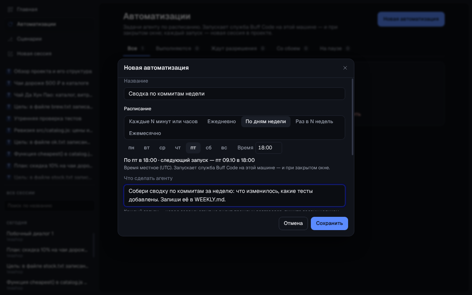The image size is (472, 295).
Task: Click the Время field showing 18:00
Action: (269, 148)
